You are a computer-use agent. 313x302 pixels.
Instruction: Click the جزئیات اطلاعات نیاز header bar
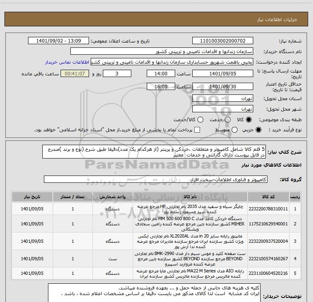(156, 19)
